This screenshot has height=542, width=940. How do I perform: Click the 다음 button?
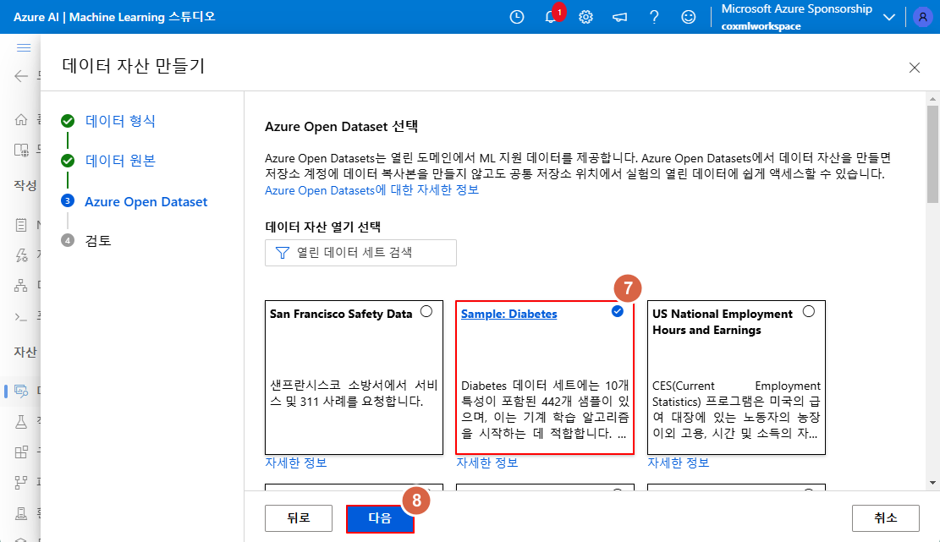pyautogui.click(x=380, y=518)
